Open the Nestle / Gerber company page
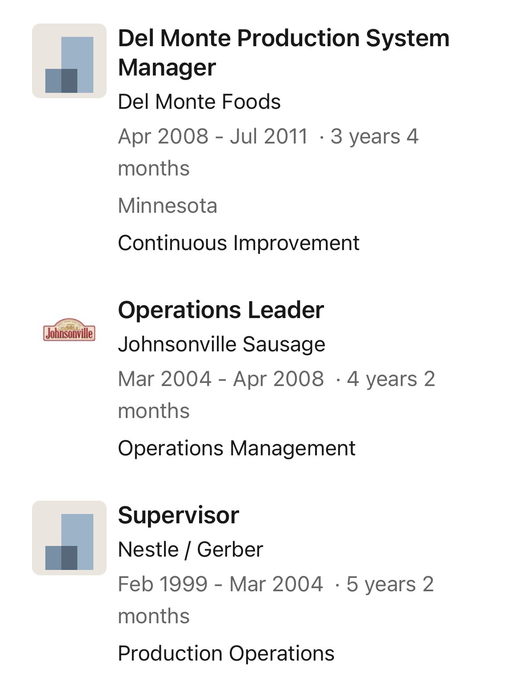Viewport: 520px width, 693px height. (x=191, y=550)
